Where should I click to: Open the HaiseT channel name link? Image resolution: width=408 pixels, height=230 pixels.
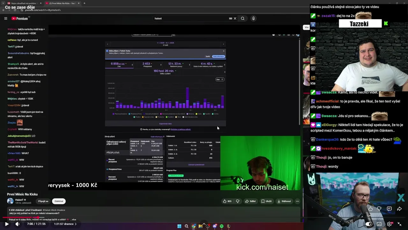pyautogui.click(x=19, y=200)
